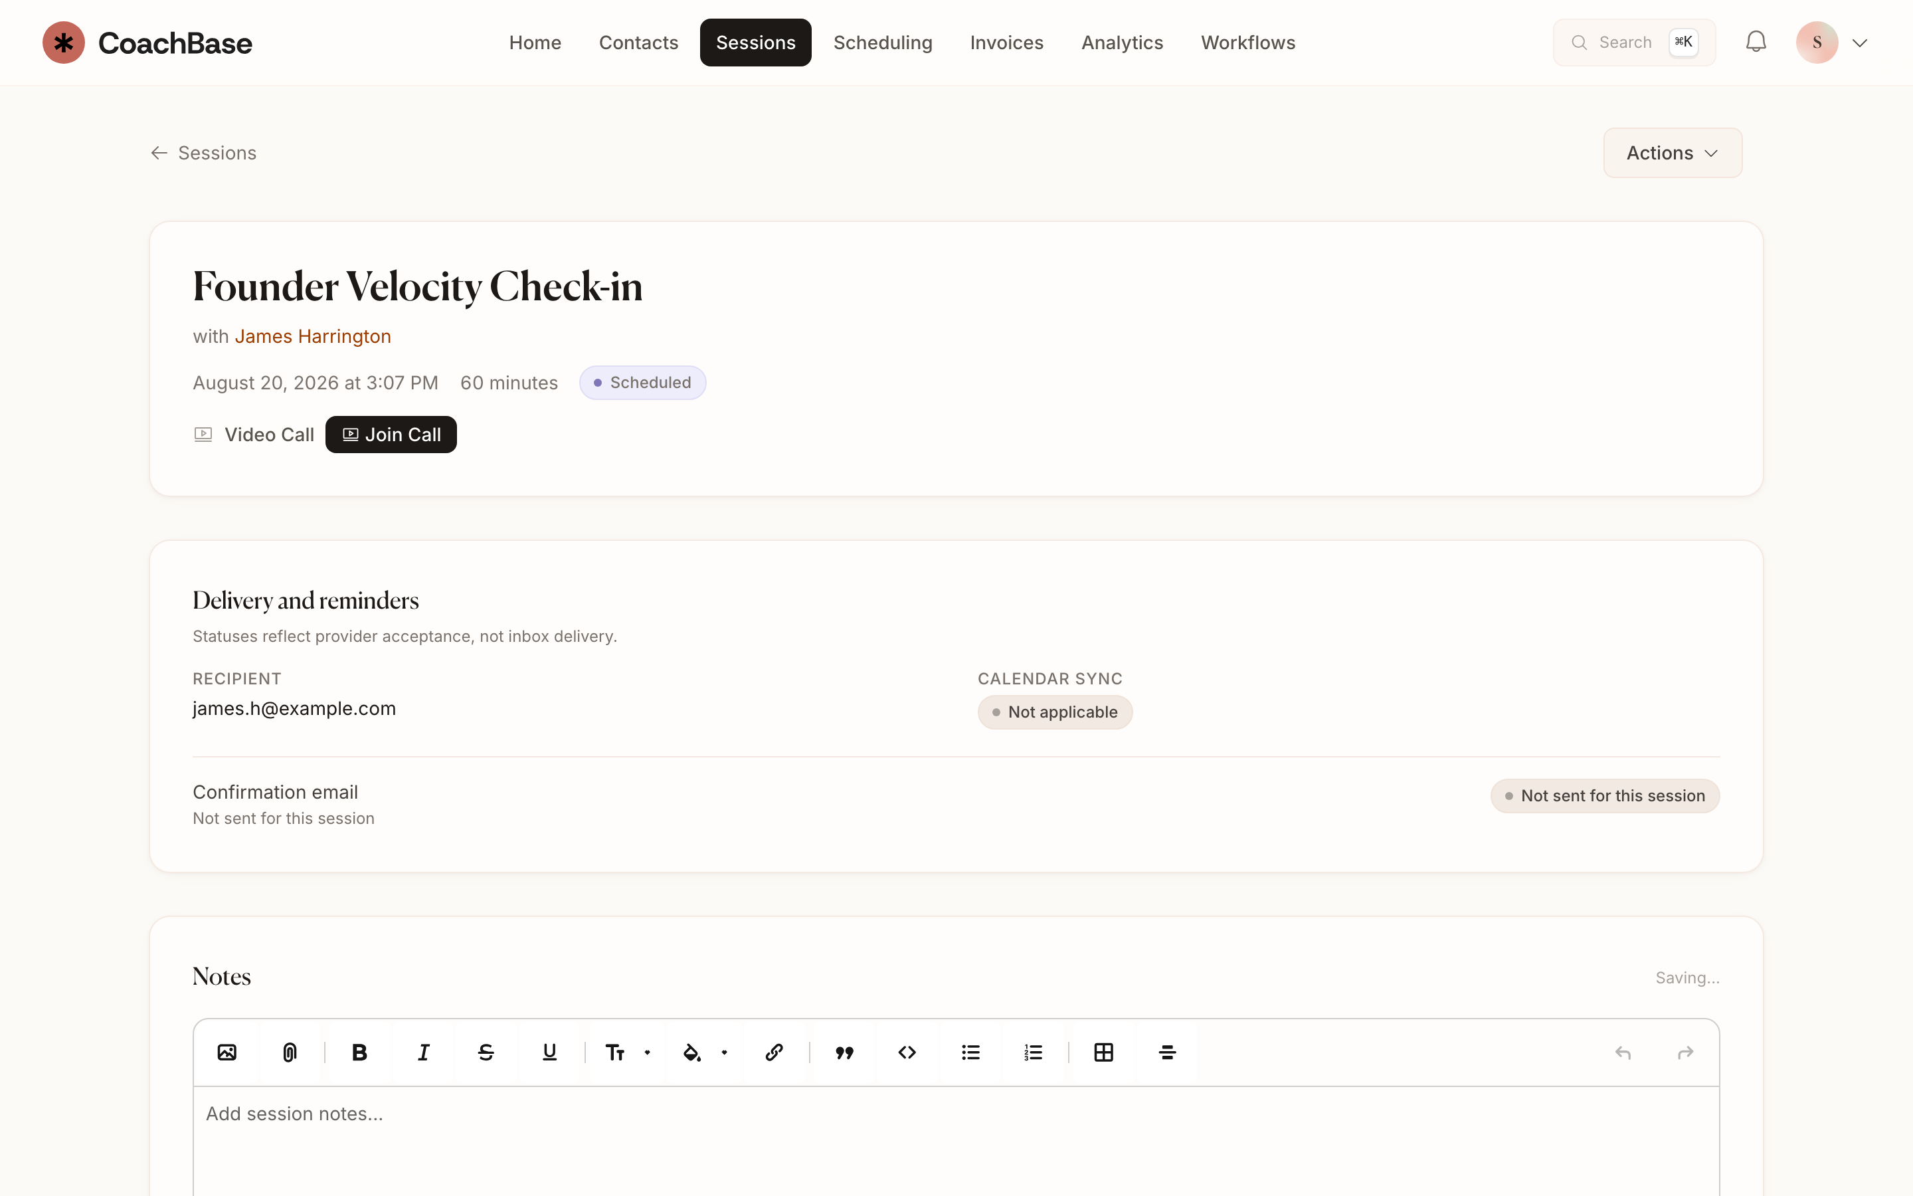Expand the user account menu chevron
This screenshot has width=1913, height=1196.
coord(1860,43)
